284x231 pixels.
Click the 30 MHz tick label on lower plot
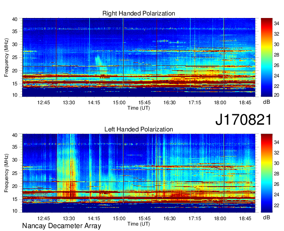[x=15, y=160]
